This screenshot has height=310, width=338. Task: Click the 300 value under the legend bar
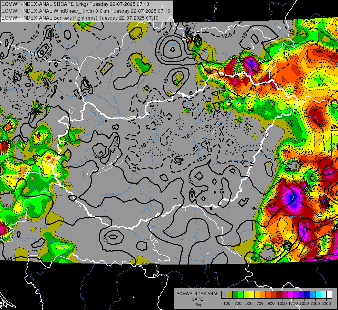pyautogui.click(x=238, y=303)
